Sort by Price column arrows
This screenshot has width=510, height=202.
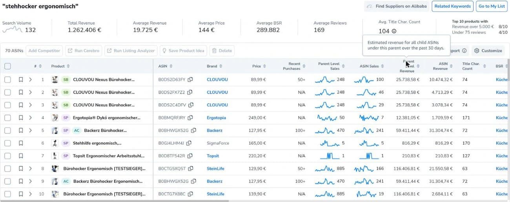coord(264,66)
